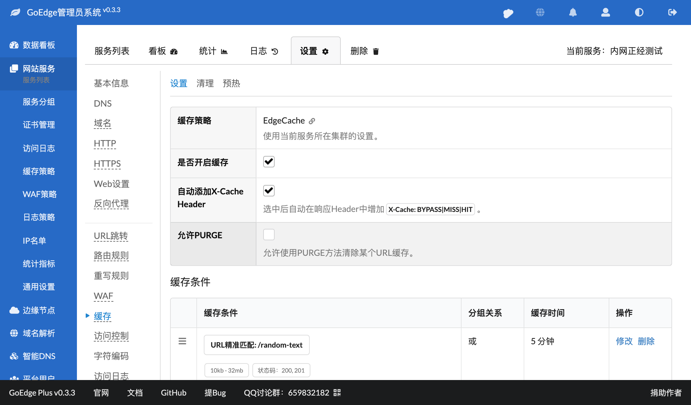Image resolution: width=691 pixels, height=405 pixels.
Task: Go to 统计指标 in sidebar
Action: 39,264
